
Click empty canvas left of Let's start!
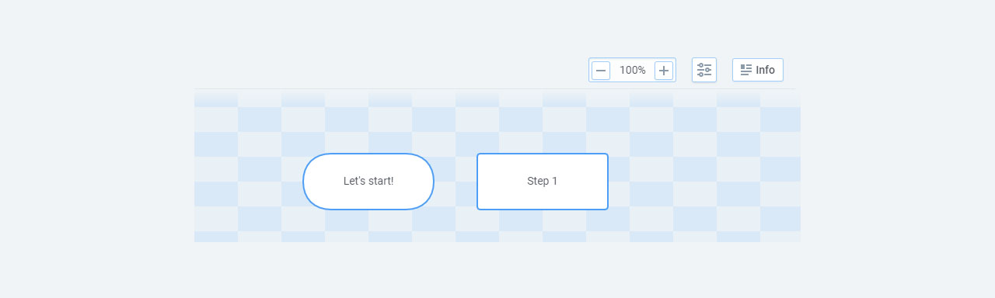coord(248,182)
